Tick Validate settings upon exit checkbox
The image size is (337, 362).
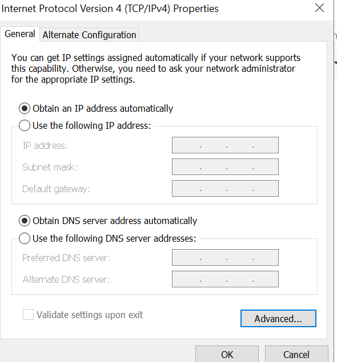[28, 315]
